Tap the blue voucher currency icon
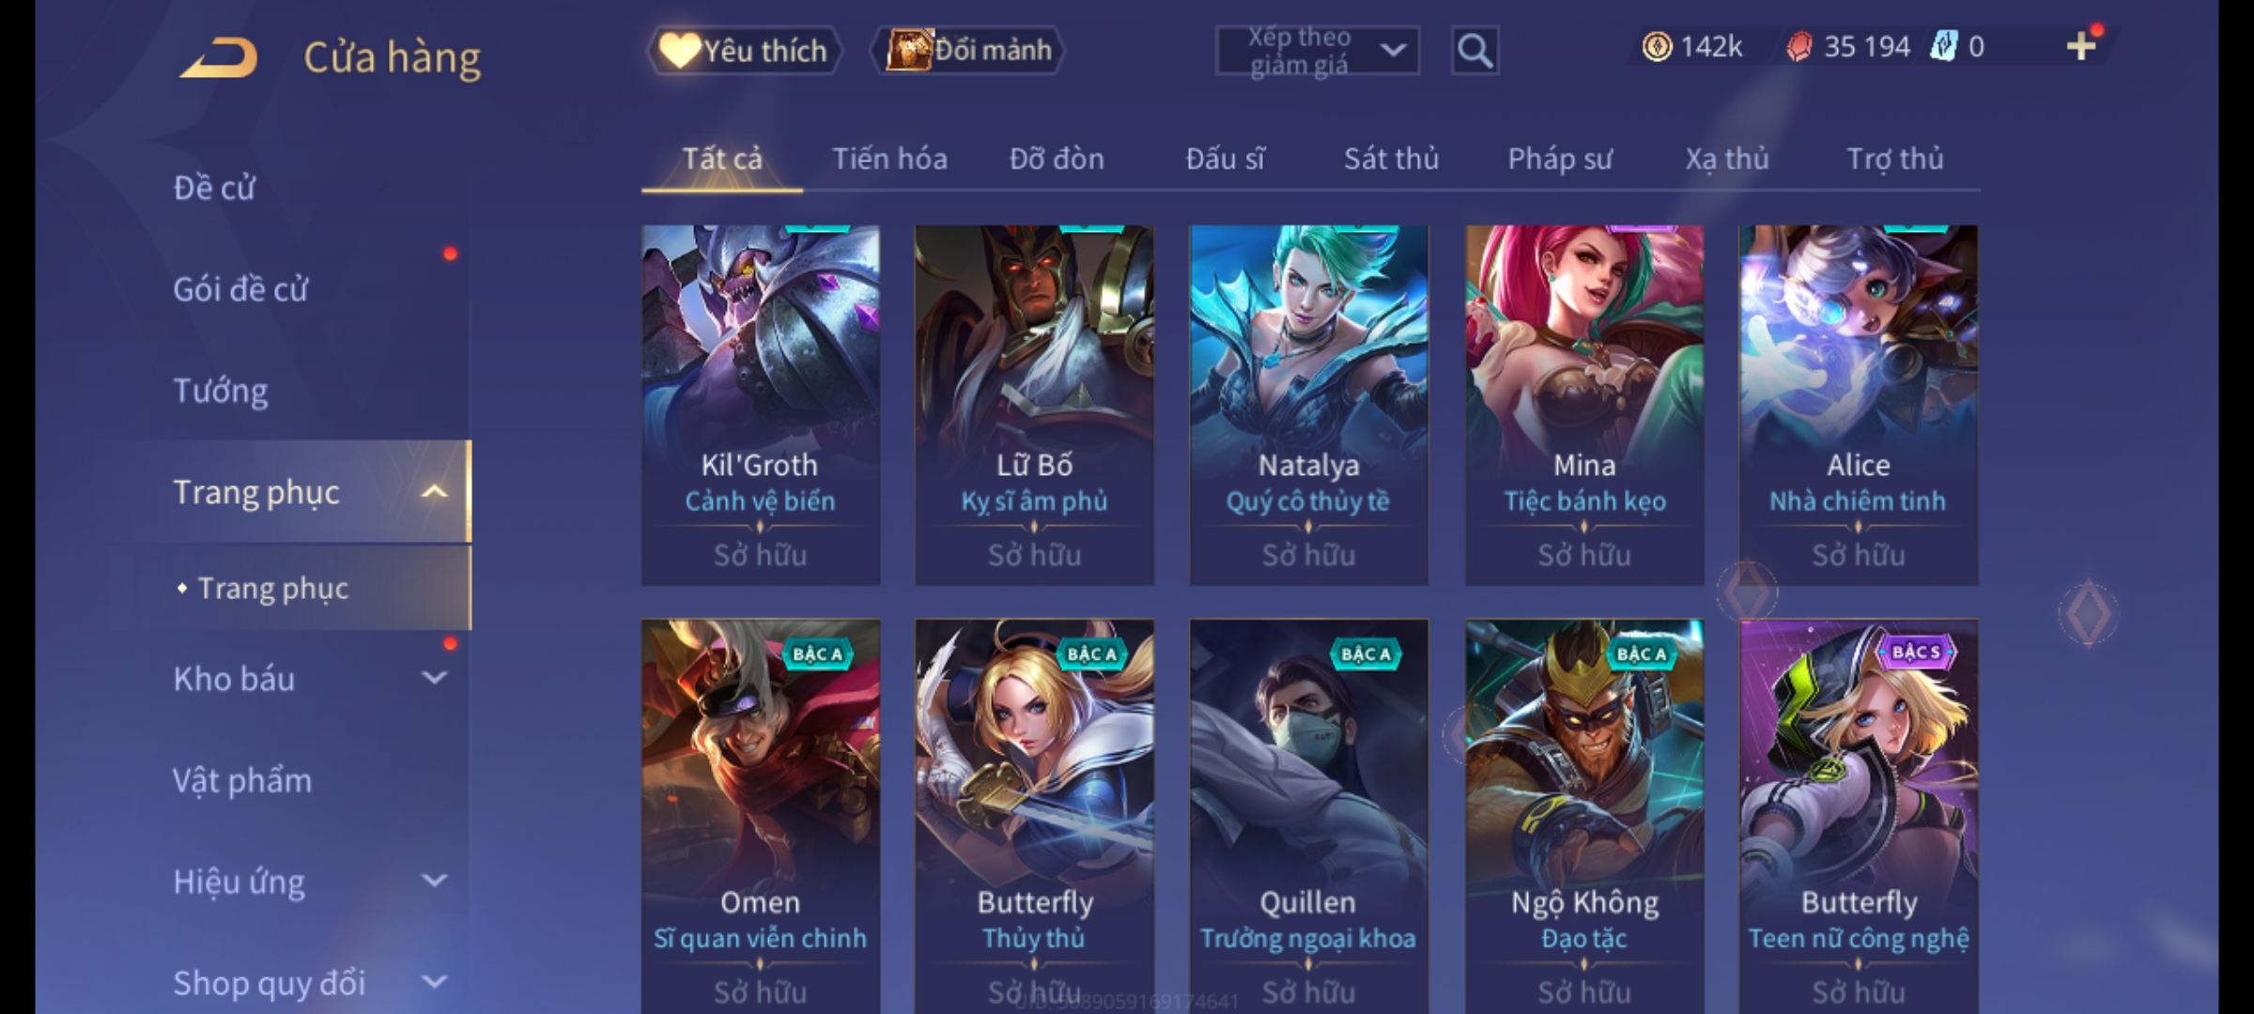The image size is (2254, 1014). tap(1943, 46)
